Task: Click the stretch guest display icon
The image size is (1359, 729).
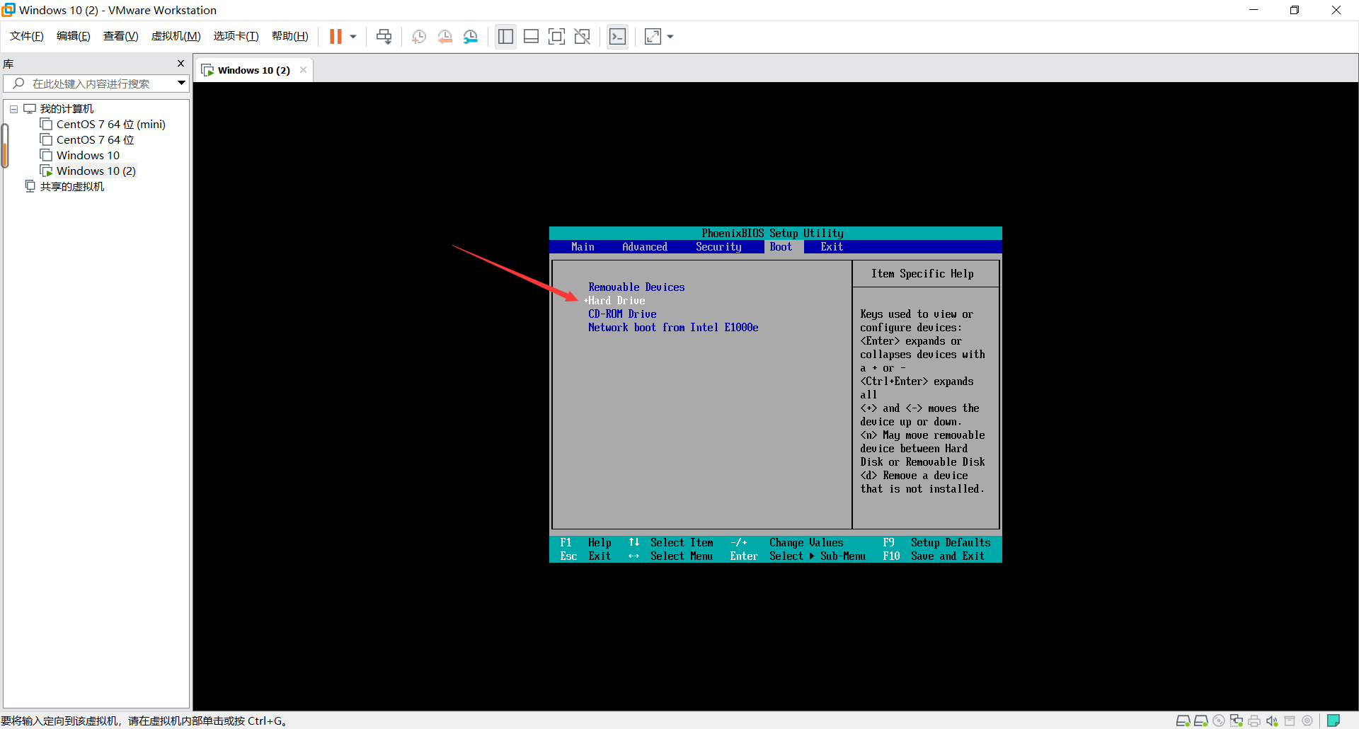Action: click(x=653, y=37)
